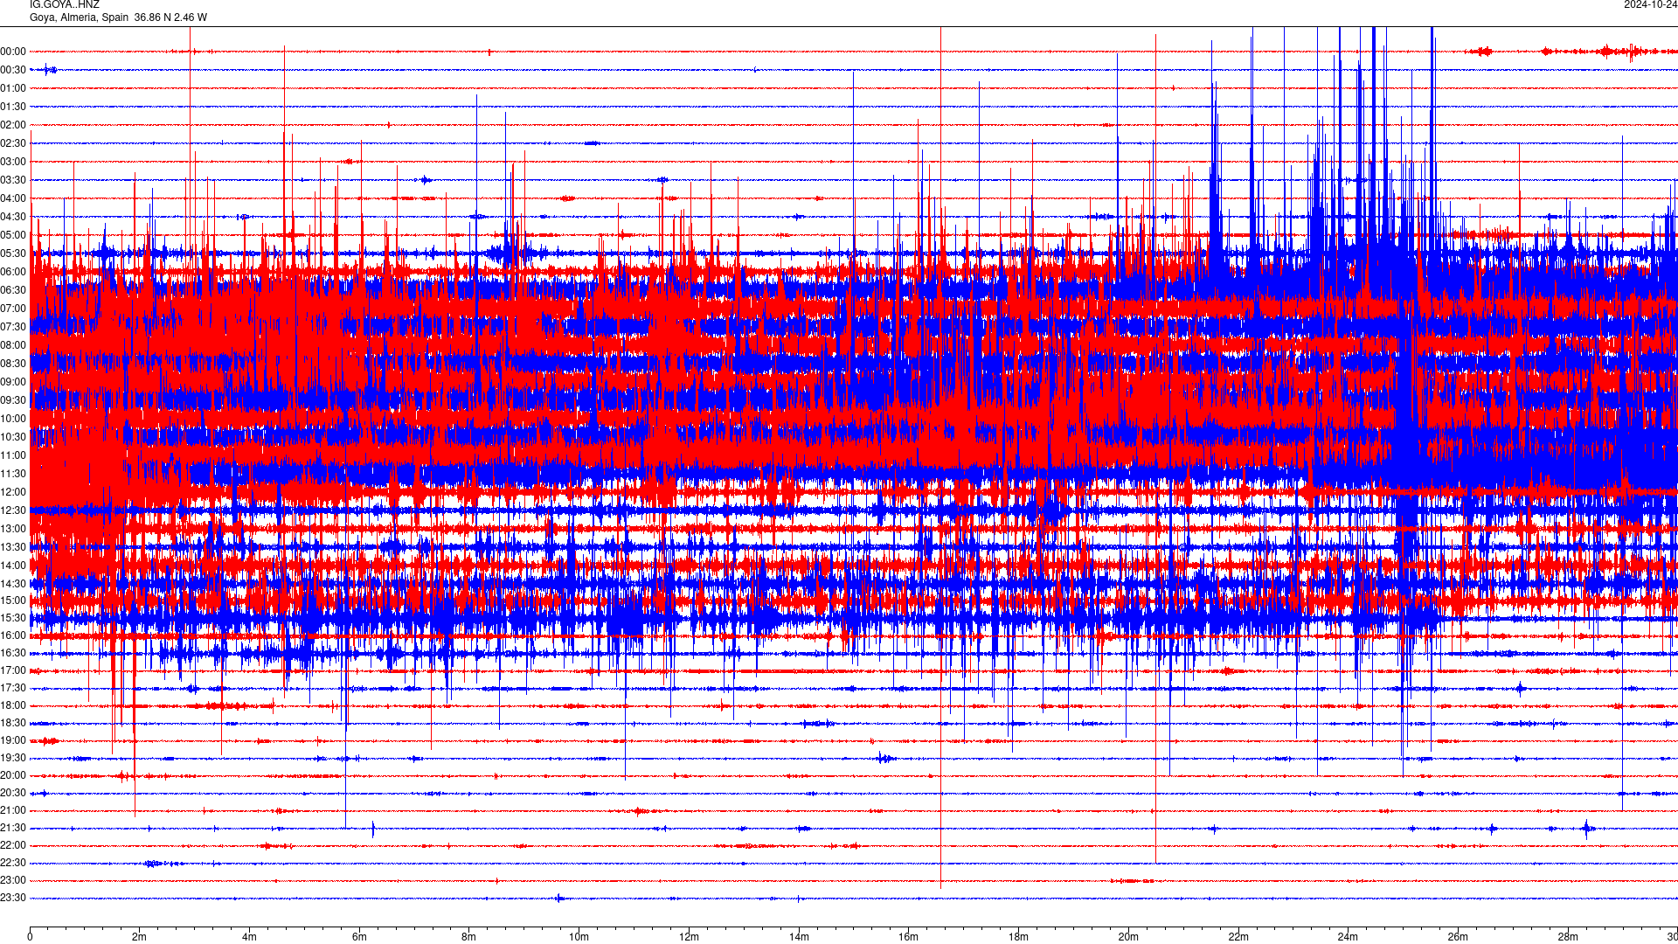Select the 15:00 trace time label
Image resolution: width=1678 pixels, height=944 pixels.
click(13, 600)
